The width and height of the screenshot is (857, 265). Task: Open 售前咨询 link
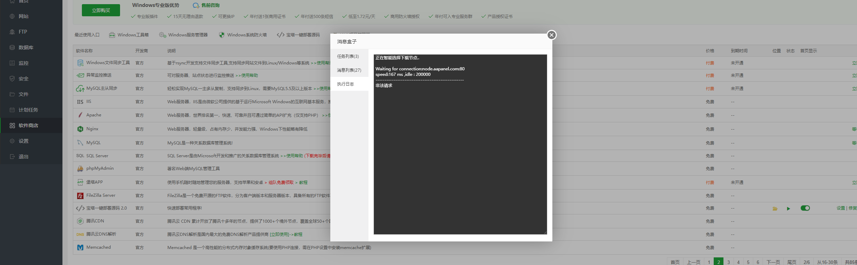[206, 5]
